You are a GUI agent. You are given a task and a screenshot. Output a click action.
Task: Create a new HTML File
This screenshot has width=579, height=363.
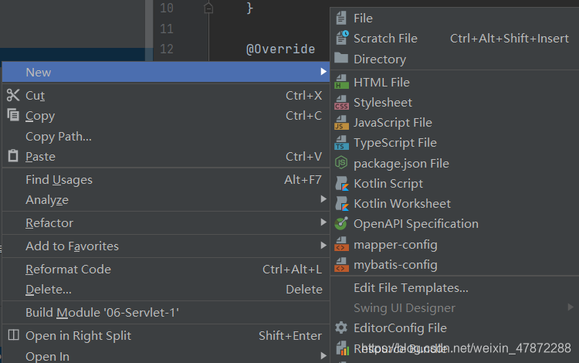(455, 83)
